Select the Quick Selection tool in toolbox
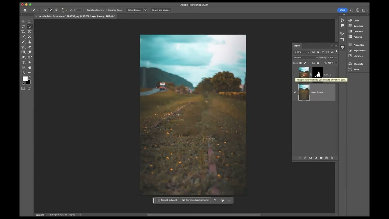Image resolution: width=389 pixels, height=219 pixels. click(29, 27)
